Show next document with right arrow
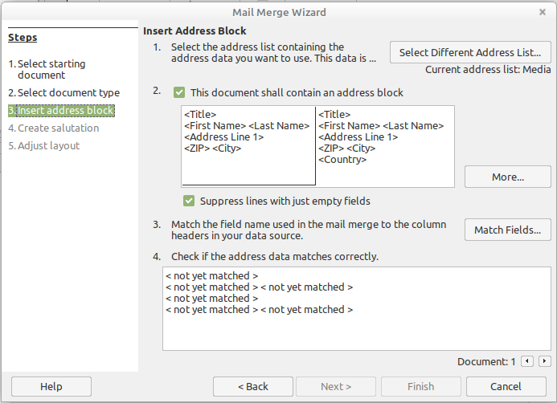Viewport: 557px width, 403px height. point(544,361)
